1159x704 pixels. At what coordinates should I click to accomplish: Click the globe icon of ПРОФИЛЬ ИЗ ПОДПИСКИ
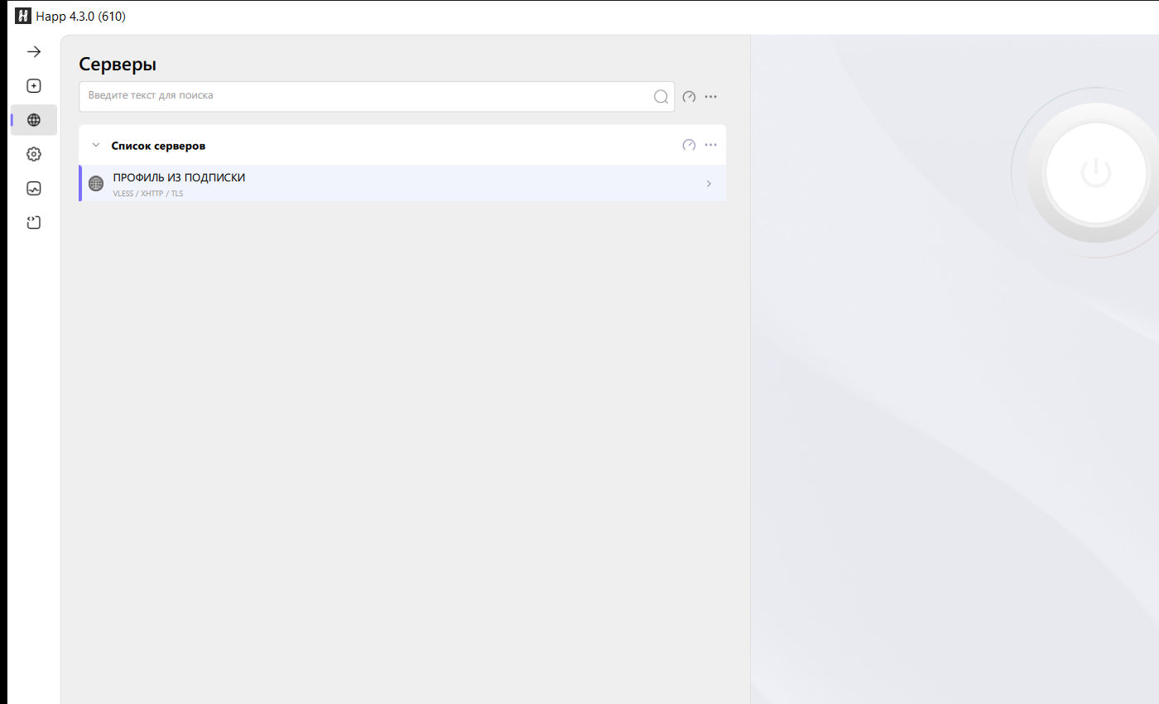click(96, 183)
